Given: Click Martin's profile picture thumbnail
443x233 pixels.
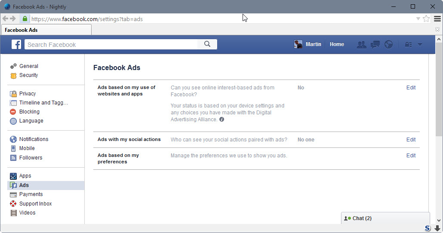Looking at the screenshot, I should (x=298, y=44).
